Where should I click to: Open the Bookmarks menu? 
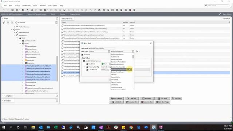(27, 5)
